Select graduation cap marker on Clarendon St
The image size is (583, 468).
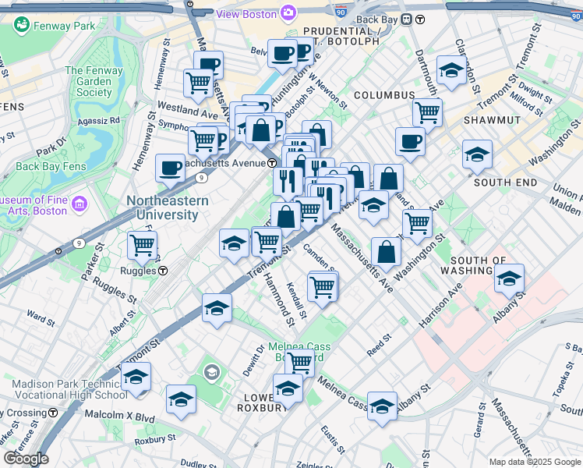(452, 73)
